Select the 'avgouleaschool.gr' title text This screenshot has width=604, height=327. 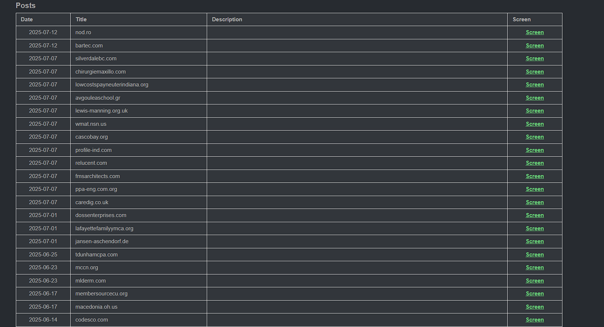point(98,98)
